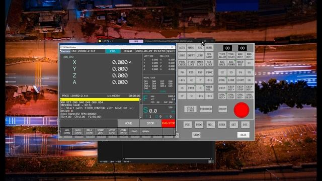Toggle machine LIGHT button

240,80
